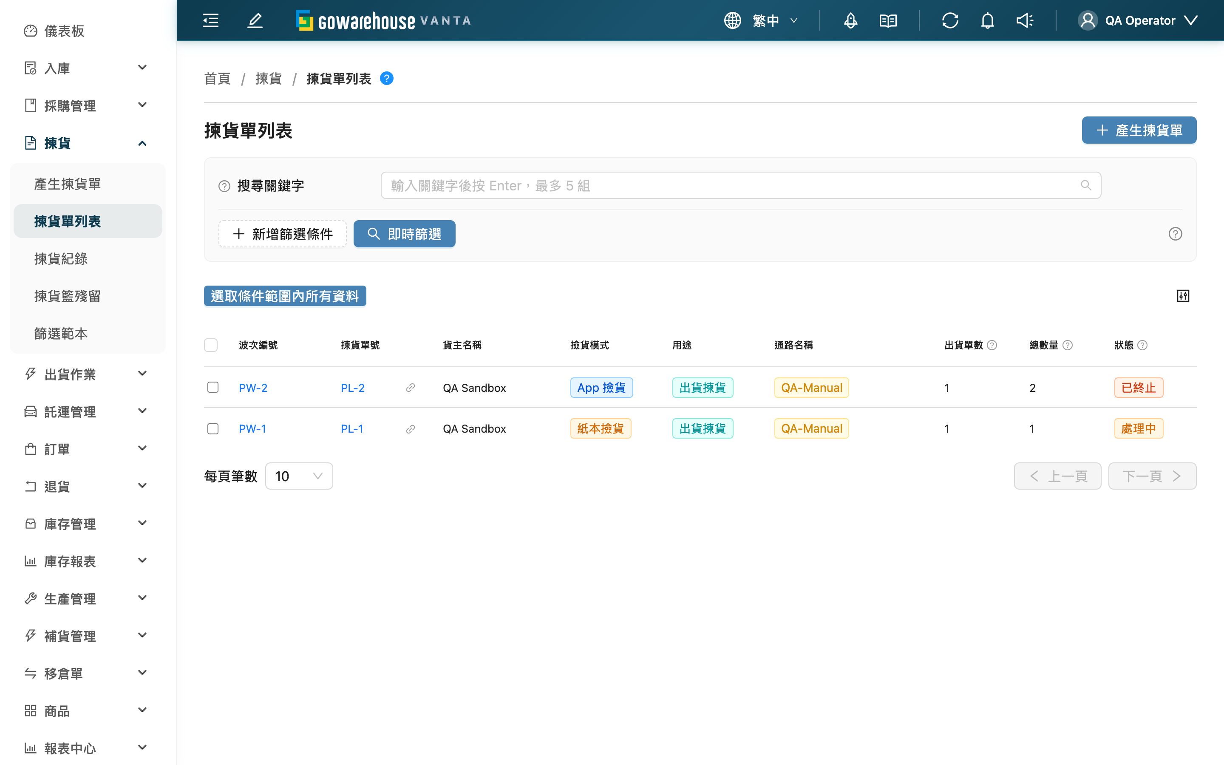Open the PW-2 wave link
Screen dimensions: 1224x765
pos(253,388)
